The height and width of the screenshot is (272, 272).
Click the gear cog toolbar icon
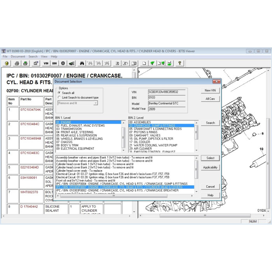pyautogui.click(x=63, y=63)
